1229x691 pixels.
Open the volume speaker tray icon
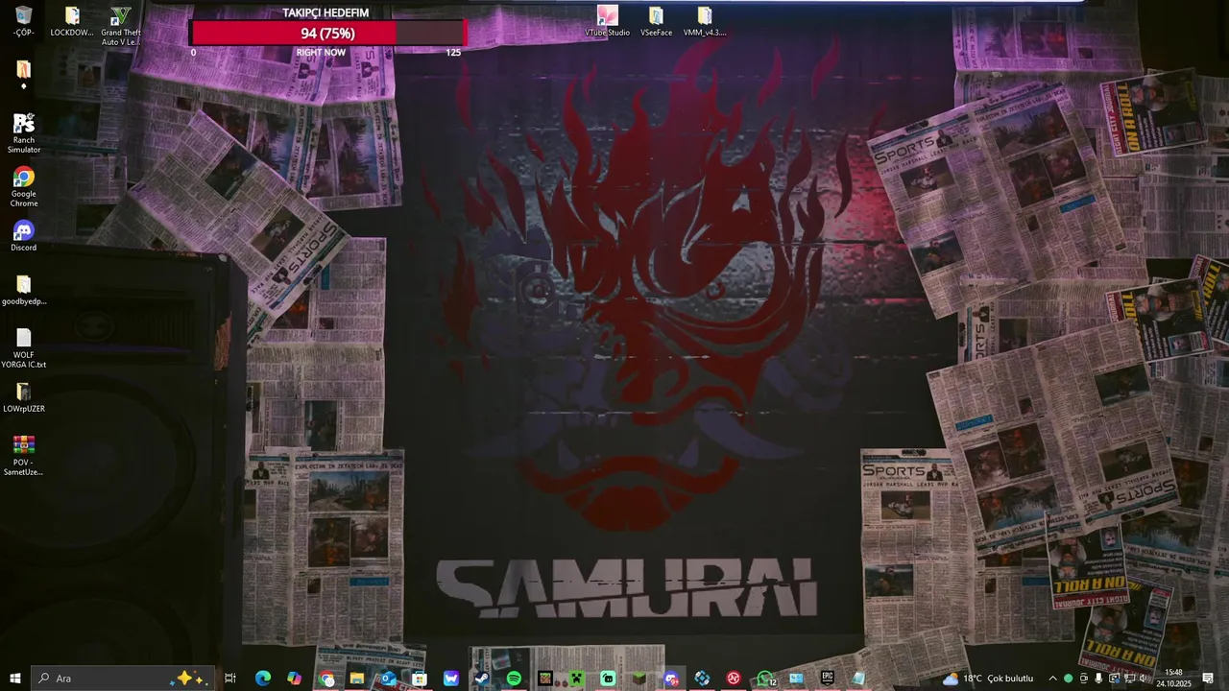pyautogui.click(x=1143, y=679)
